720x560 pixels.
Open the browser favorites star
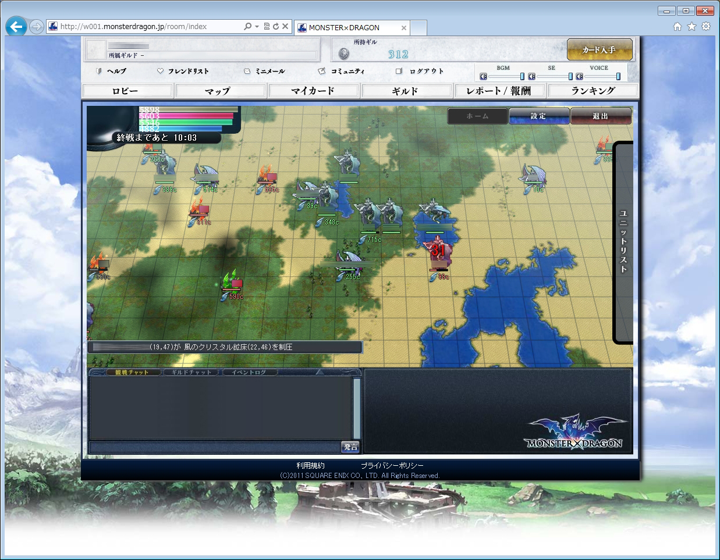pyautogui.click(x=691, y=26)
